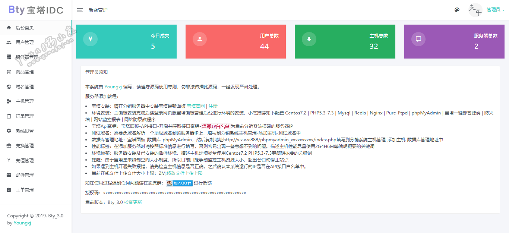509x233 pixels.
Task: Click the users icon beside 用户管理
Action: click(9, 42)
